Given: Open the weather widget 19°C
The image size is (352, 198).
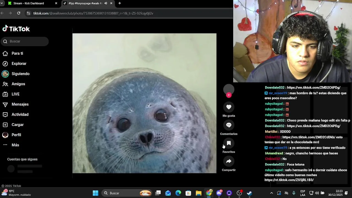Looking at the screenshot, I should pos(16,193).
